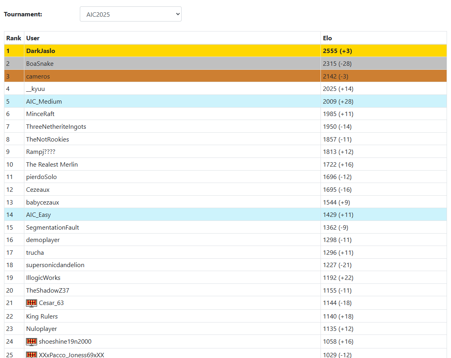Image resolution: width=451 pixels, height=358 pixels.
Task: Open The Realest Merlin entry
Action: (x=52, y=165)
